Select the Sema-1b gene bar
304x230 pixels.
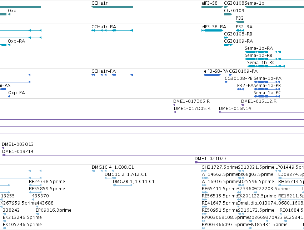(x=274, y=7)
